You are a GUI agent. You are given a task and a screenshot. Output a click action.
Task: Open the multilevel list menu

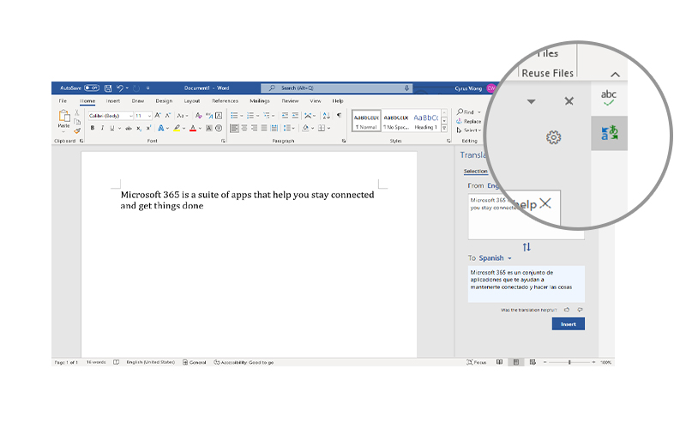(267, 116)
